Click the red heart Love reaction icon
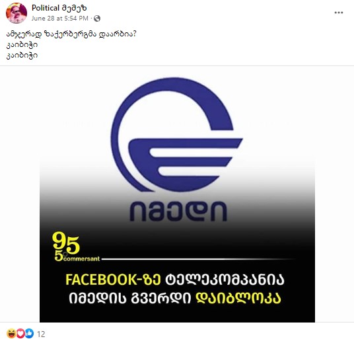The height and width of the screenshot is (343, 354). [x=20, y=334]
